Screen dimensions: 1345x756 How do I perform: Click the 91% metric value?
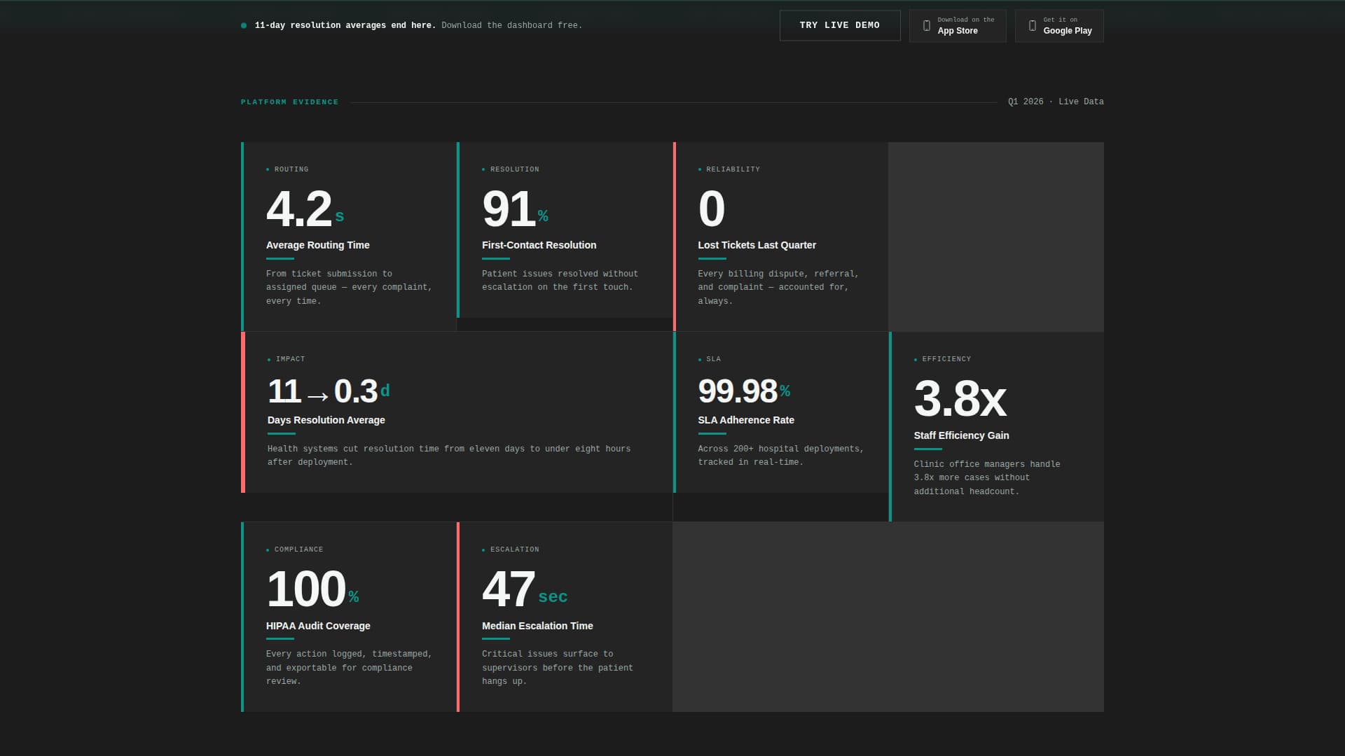click(516, 209)
